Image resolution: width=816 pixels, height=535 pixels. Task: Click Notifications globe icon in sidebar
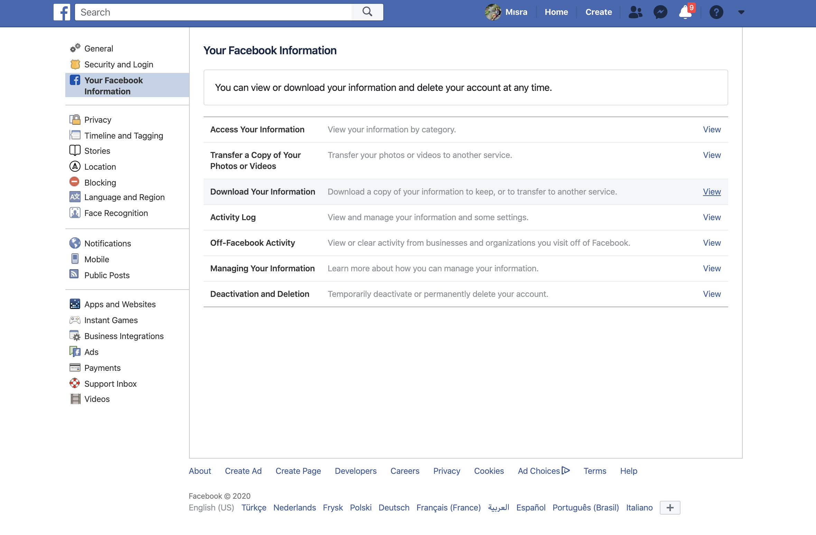click(75, 243)
